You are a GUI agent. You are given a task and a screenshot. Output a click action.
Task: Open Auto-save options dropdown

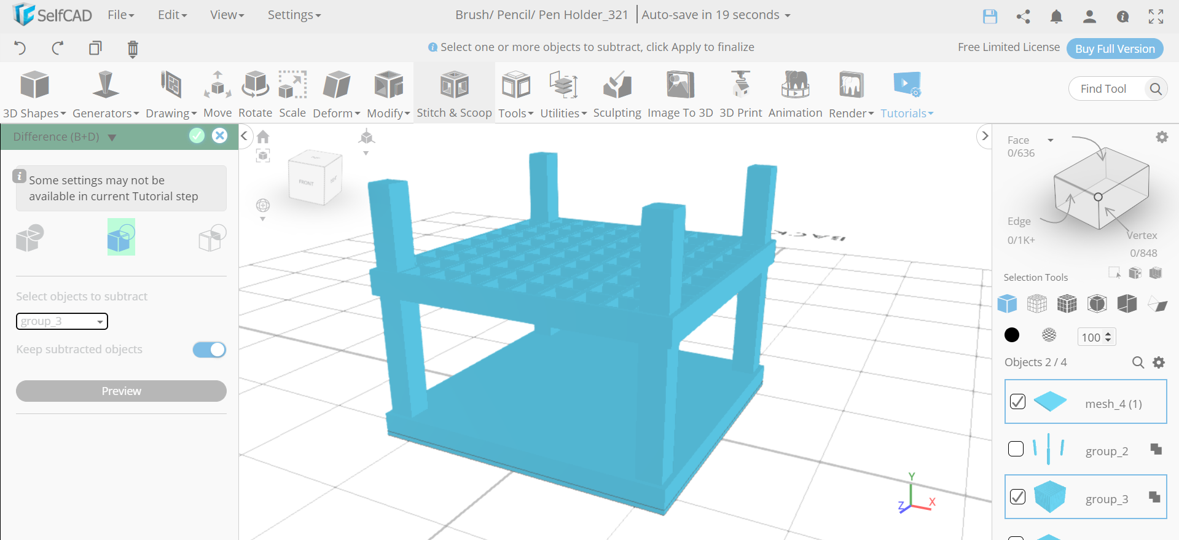click(x=788, y=15)
